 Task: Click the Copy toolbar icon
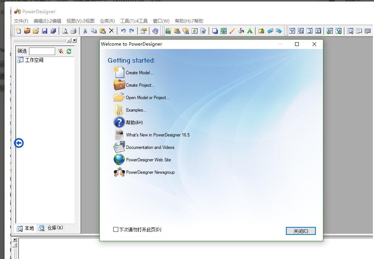[94, 31]
